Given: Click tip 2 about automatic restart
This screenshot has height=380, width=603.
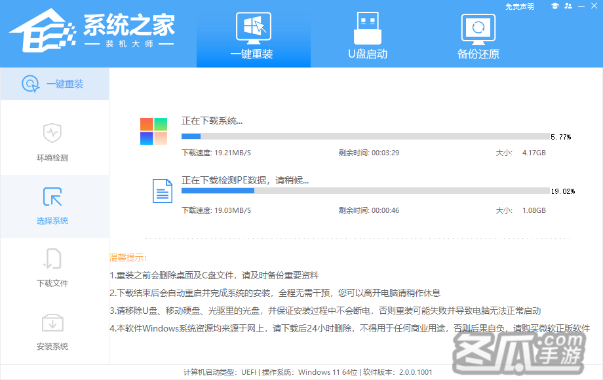Looking at the screenshot, I should pos(275,293).
